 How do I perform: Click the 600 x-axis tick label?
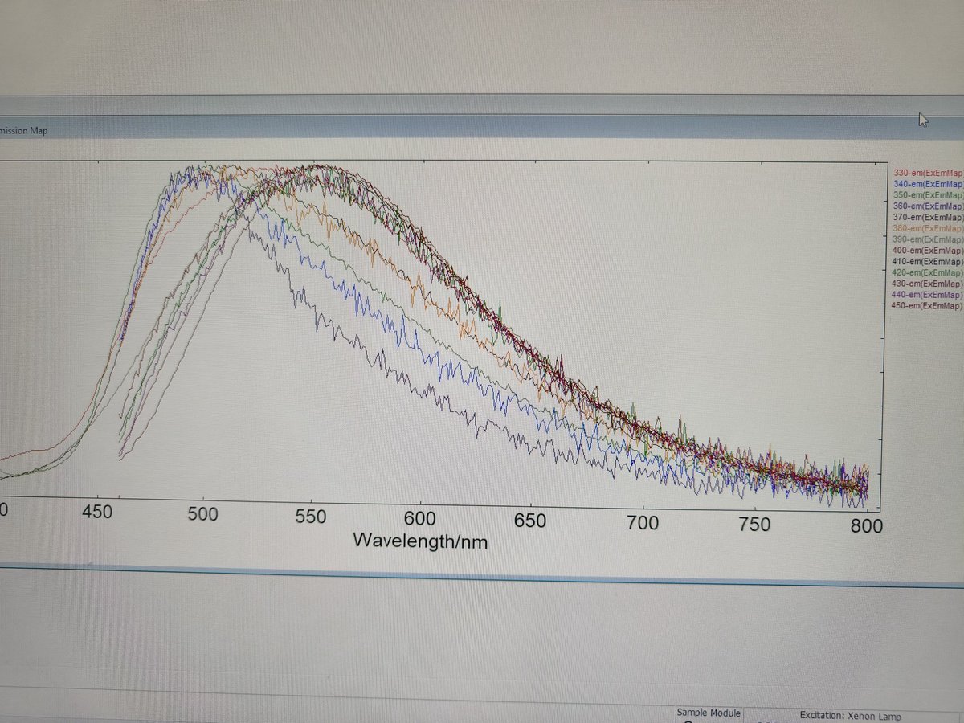coord(419,521)
